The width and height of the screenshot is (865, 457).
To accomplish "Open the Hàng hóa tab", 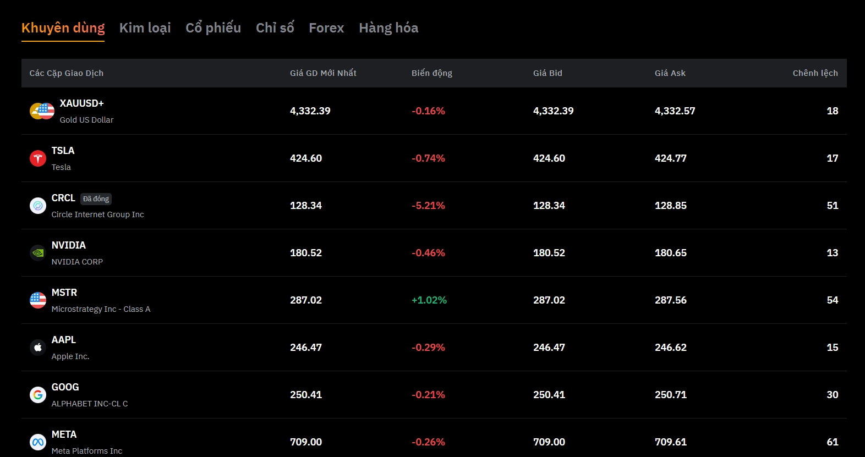I will pos(388,28).
